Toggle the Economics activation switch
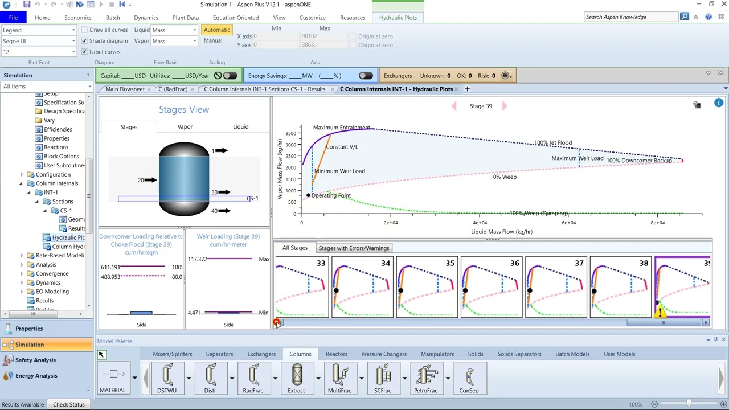The height and width of the screenshot is (410, 729). (x=230, y=76)
